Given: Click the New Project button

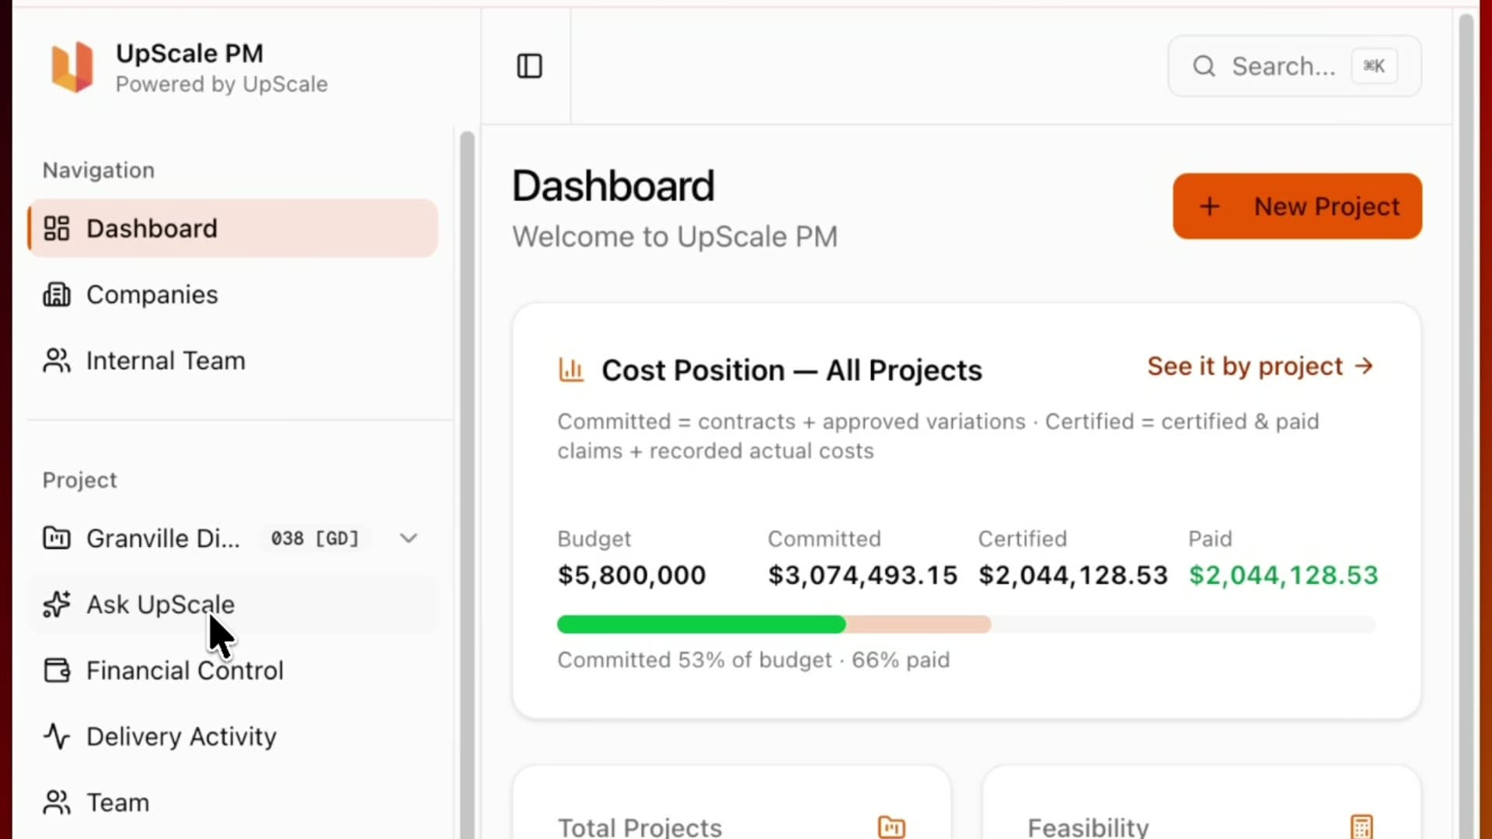Looking at the screenshot, I should point(1298,206).
